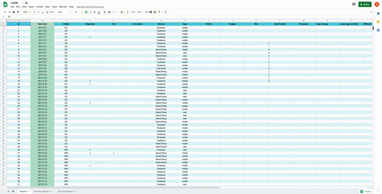
Task: Open the Keep notes side panel icon
Action: click(378, 22)
